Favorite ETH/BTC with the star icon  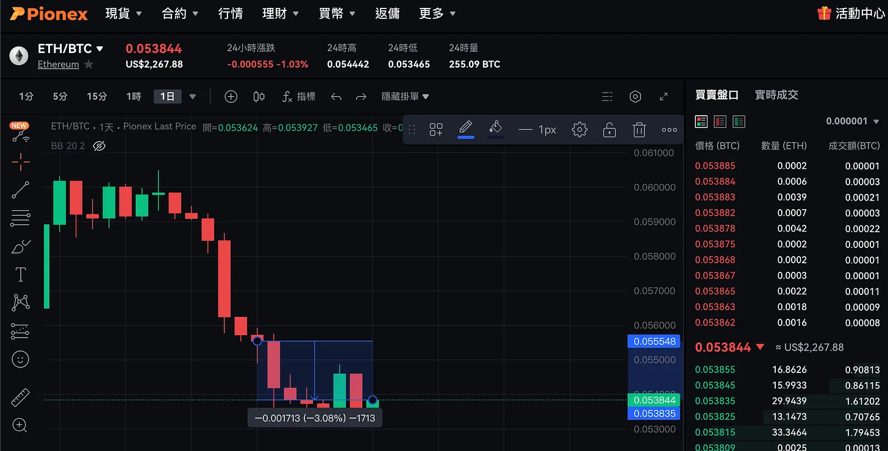[89, 65]
